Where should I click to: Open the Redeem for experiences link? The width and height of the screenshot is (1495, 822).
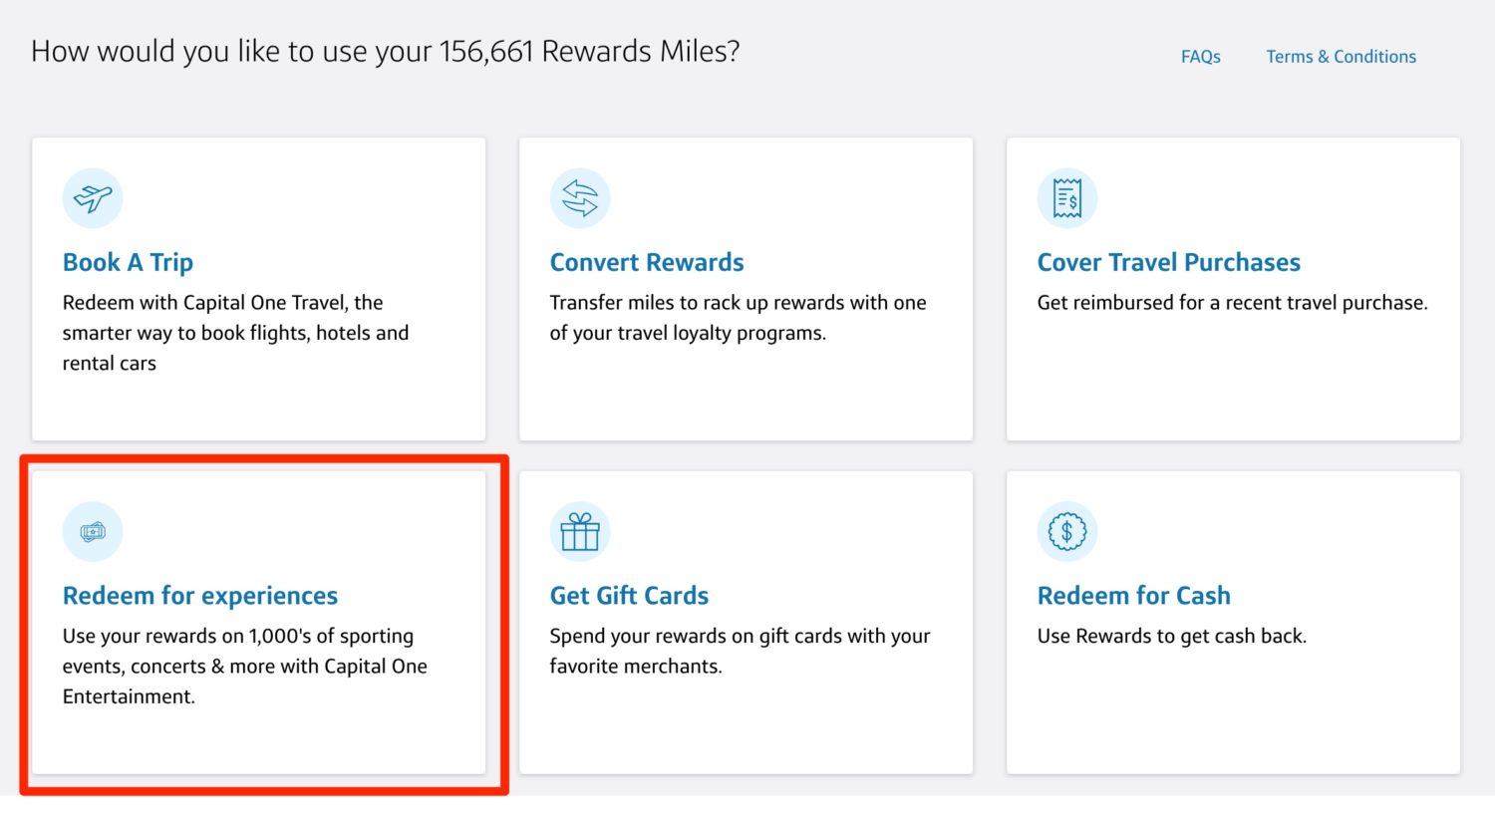(x=199, y=595)
